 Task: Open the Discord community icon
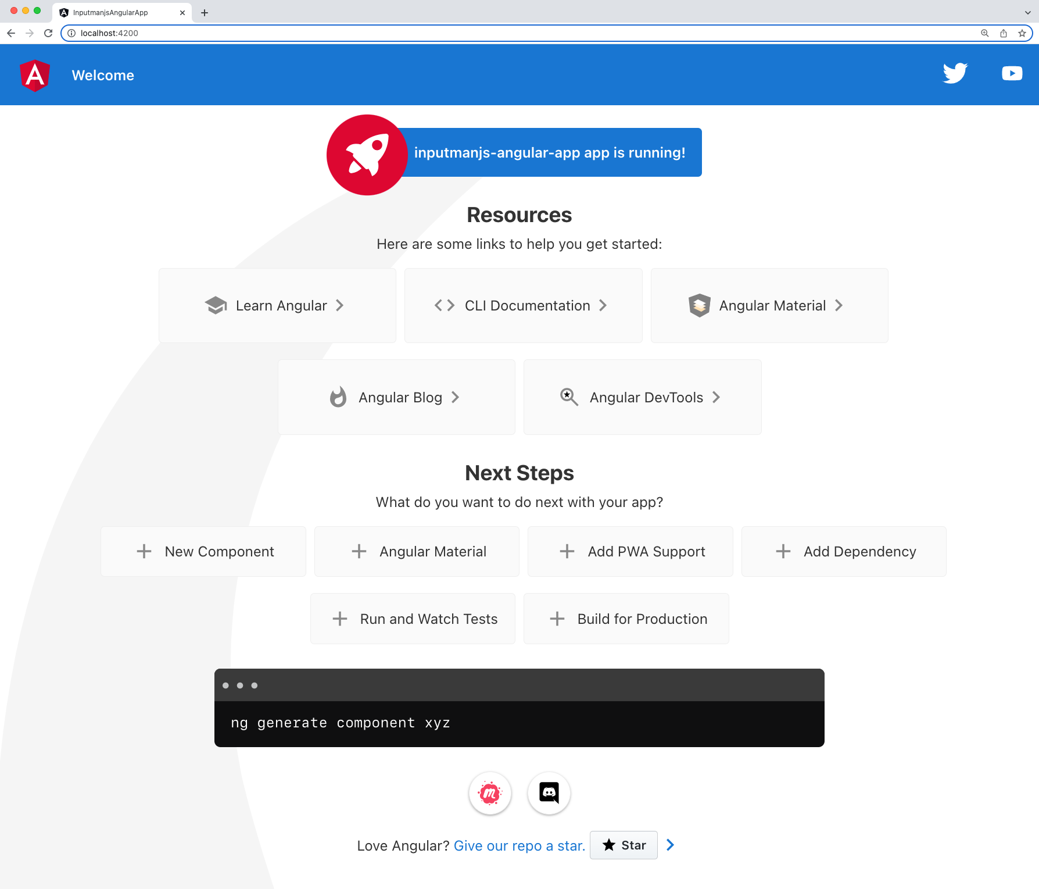[x=549, y=793]
